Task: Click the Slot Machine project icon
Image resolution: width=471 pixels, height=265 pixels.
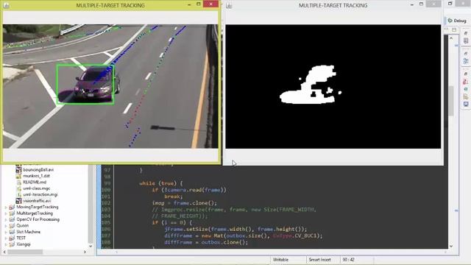Action: 12,232
